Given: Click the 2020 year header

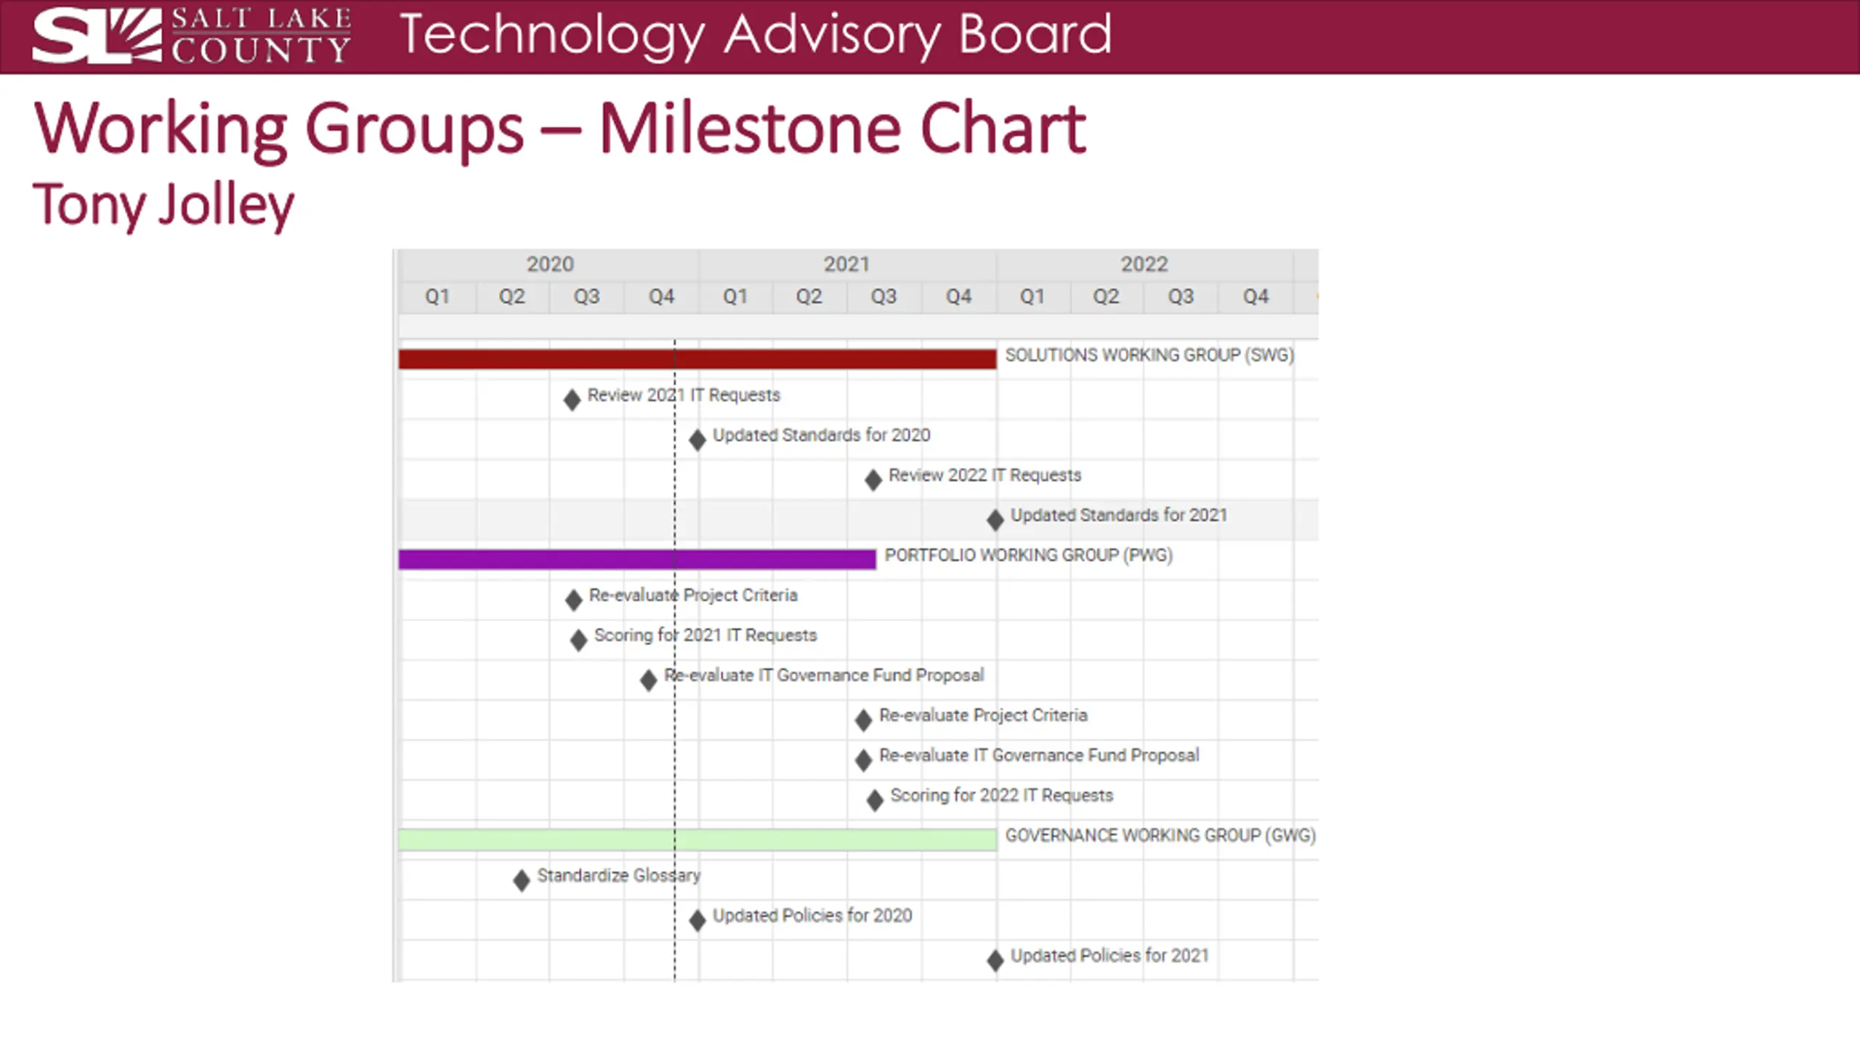Looking at the screenshot, I should coord(550,264).
